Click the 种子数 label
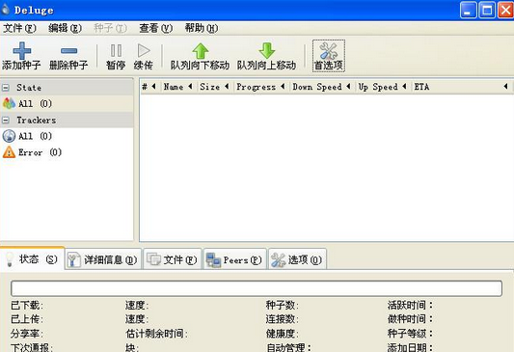The image size is (514, 352). (x=283, y=306)
